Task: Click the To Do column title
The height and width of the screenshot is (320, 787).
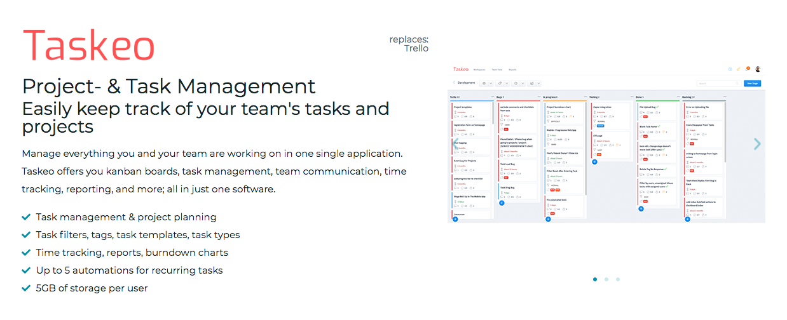Action: tap(453, 97)
